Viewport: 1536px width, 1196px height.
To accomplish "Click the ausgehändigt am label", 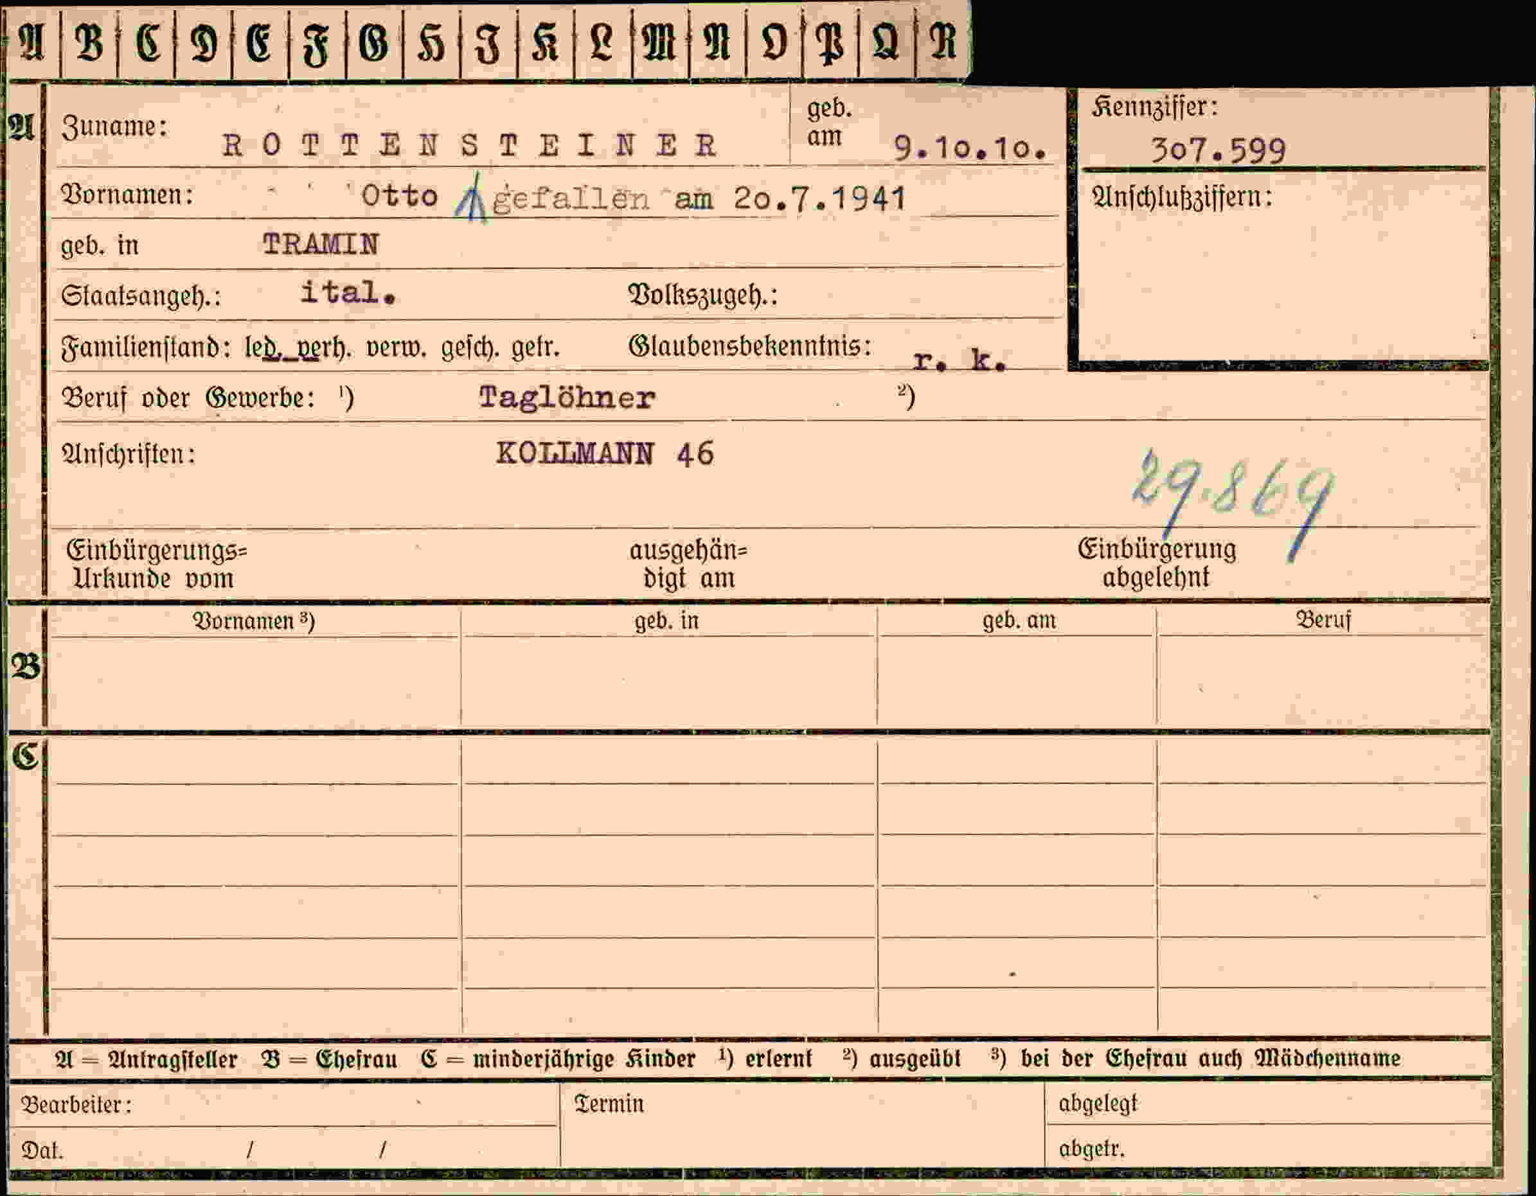I will point(688,564).
